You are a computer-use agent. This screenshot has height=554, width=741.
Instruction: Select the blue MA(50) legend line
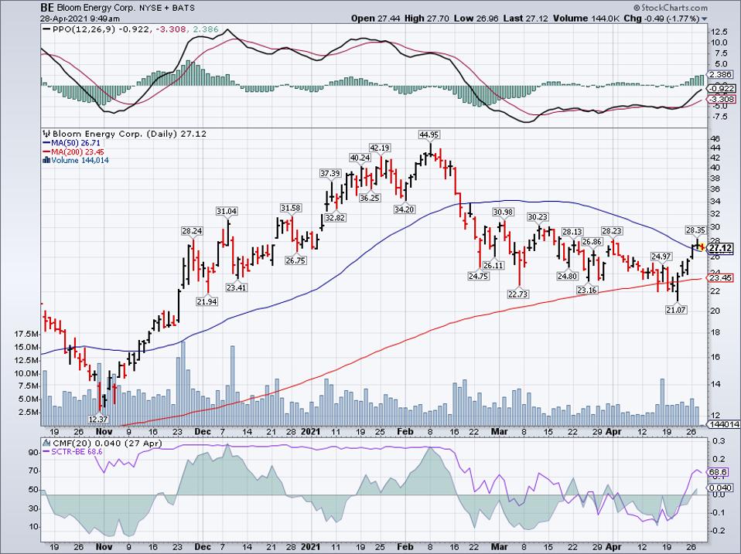pyautogui.click(x=46, y=143)
